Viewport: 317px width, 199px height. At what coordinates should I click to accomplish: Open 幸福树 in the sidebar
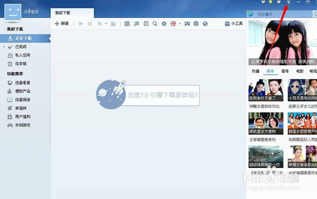(x=21, y=108)
